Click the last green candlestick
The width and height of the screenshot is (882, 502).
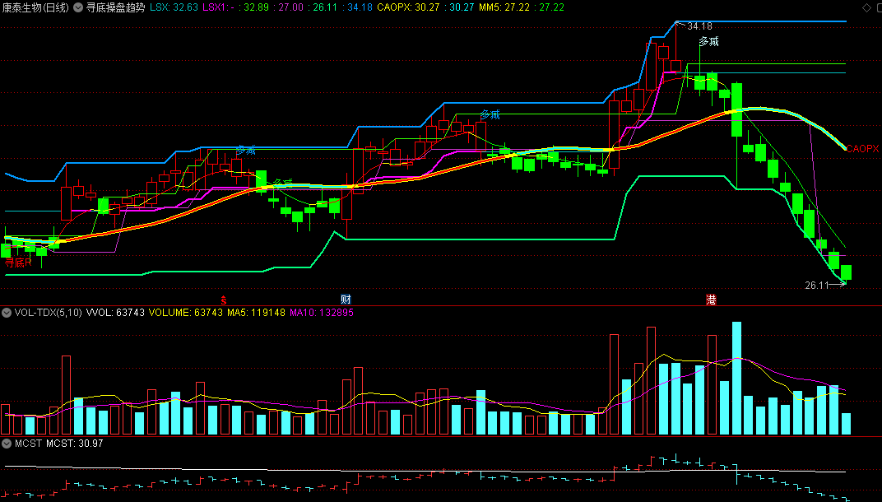(846, 272)
